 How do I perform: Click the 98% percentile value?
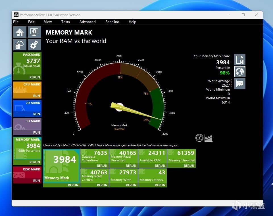click(x=225, y=73)
